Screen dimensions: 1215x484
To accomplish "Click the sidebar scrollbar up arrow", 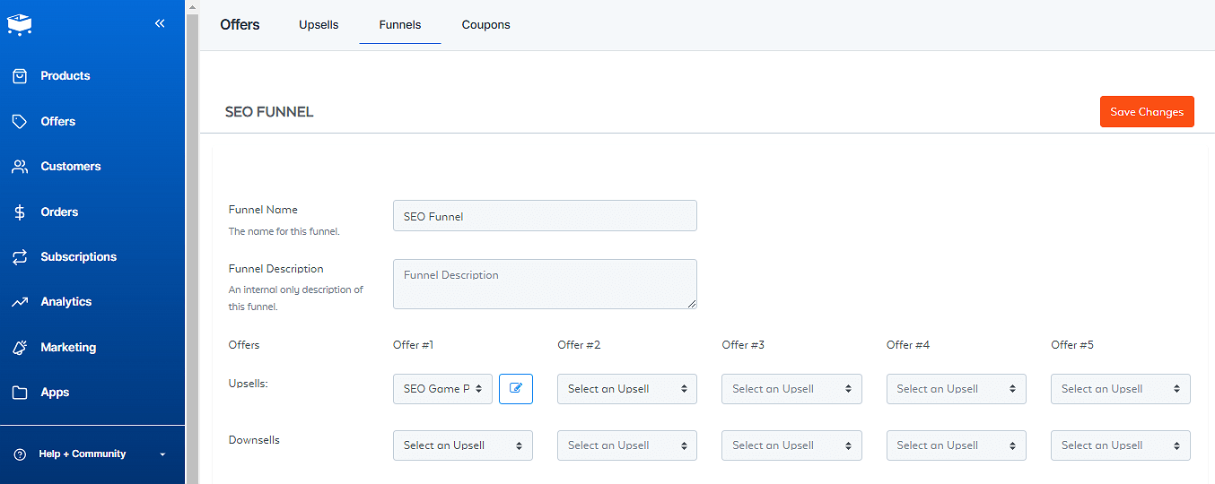I will [192, 6].
